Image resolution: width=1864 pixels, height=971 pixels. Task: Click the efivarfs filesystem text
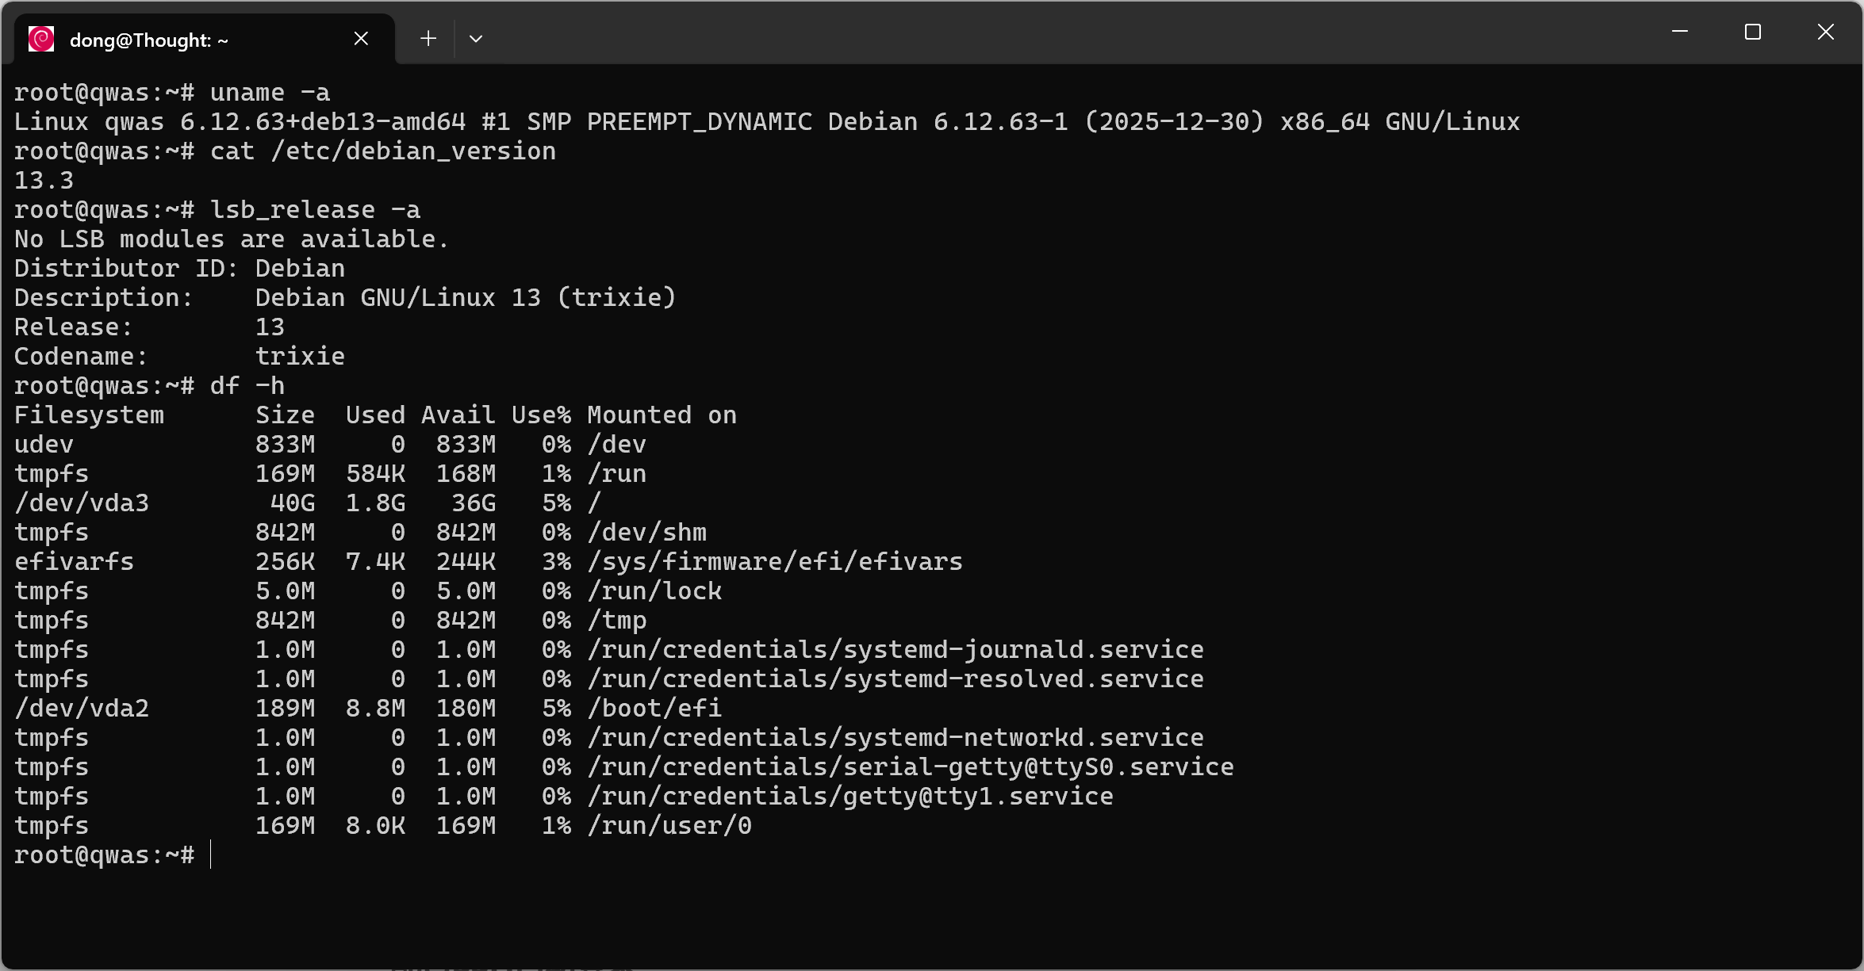point(74,561)
